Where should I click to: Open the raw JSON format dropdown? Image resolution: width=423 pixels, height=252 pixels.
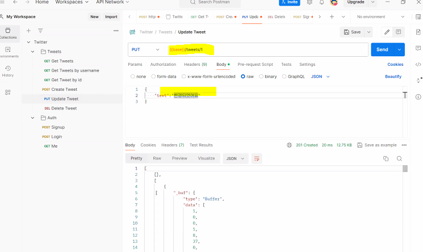(x=320, y=77)
